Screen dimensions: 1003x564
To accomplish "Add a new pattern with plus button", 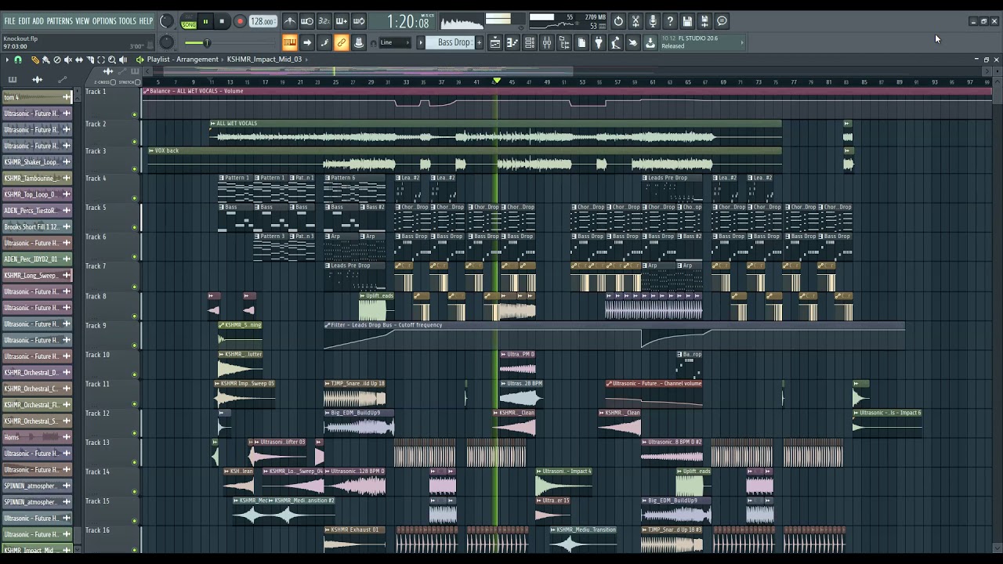I will tap(478, 42).
